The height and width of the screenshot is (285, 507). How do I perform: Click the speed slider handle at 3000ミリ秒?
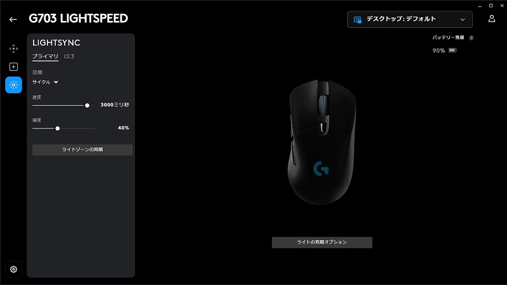pyautogui.click(x=87, y=105)
